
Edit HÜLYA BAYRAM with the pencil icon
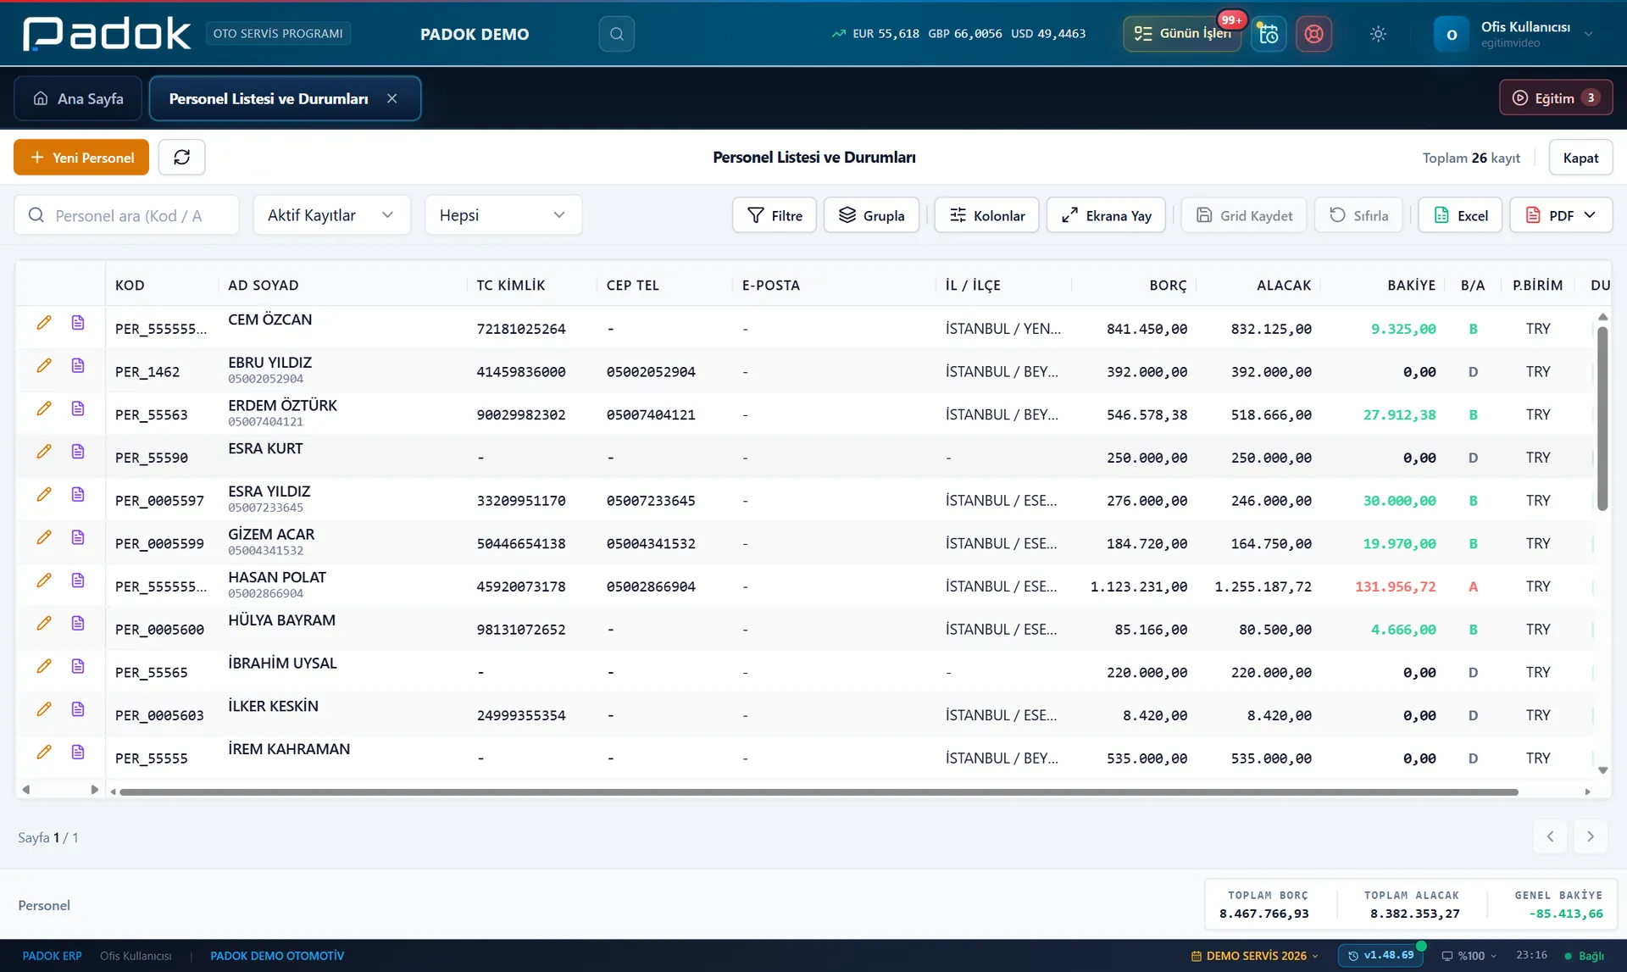point(44,624)
